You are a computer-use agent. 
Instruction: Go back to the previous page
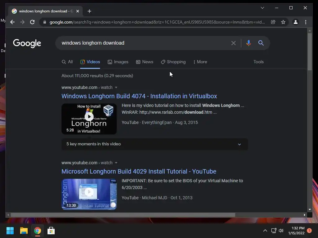(x=12, y=22)
